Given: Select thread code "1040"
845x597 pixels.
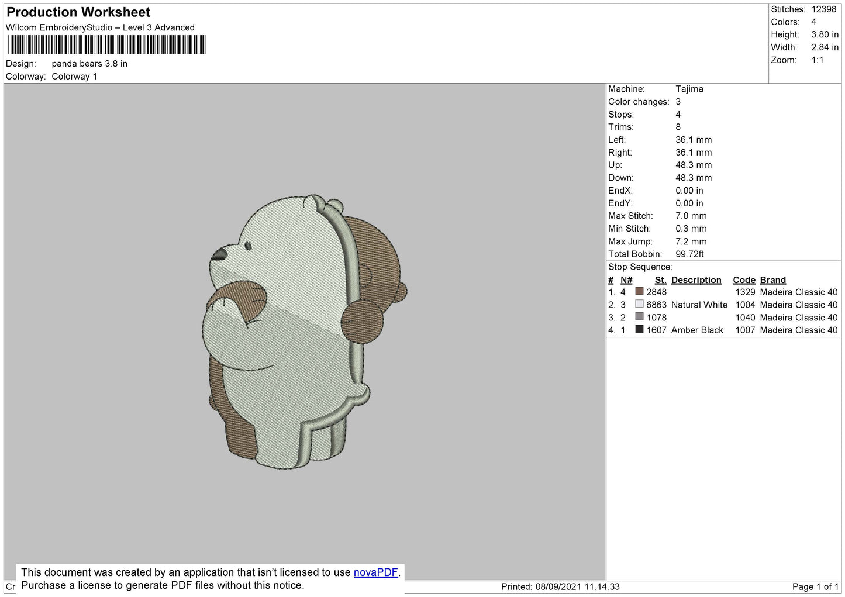Looking at the screenshot, I should [x=746, y=318].
